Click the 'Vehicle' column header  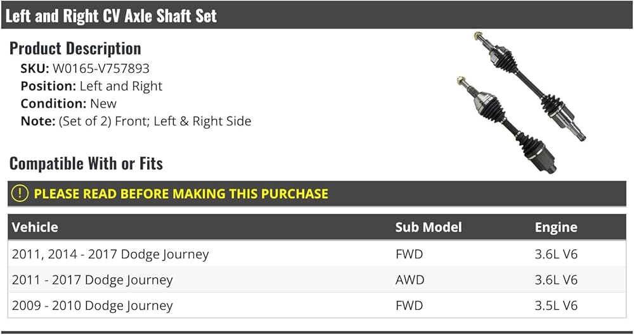pyautogui.click(x=35, y=227)
